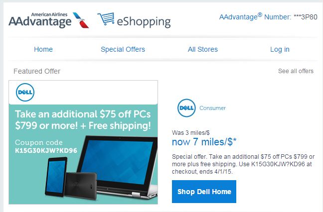Click the AAdvantage Number link

[268, 16]
